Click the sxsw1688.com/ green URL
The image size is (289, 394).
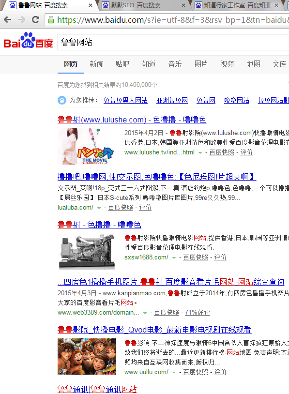click(146, 258)
